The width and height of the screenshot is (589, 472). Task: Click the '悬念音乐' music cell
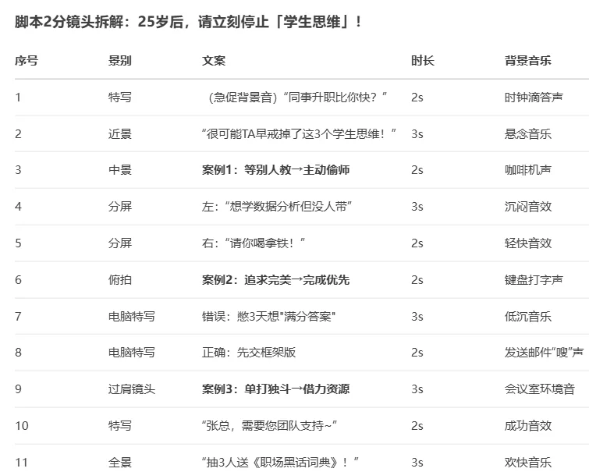[x=528, y=133]
